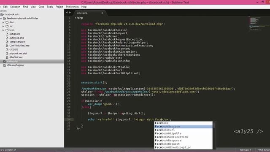Click the LICENSE file icon
The width and height of the screenshot is (270, 152).
tap(7, 49)
